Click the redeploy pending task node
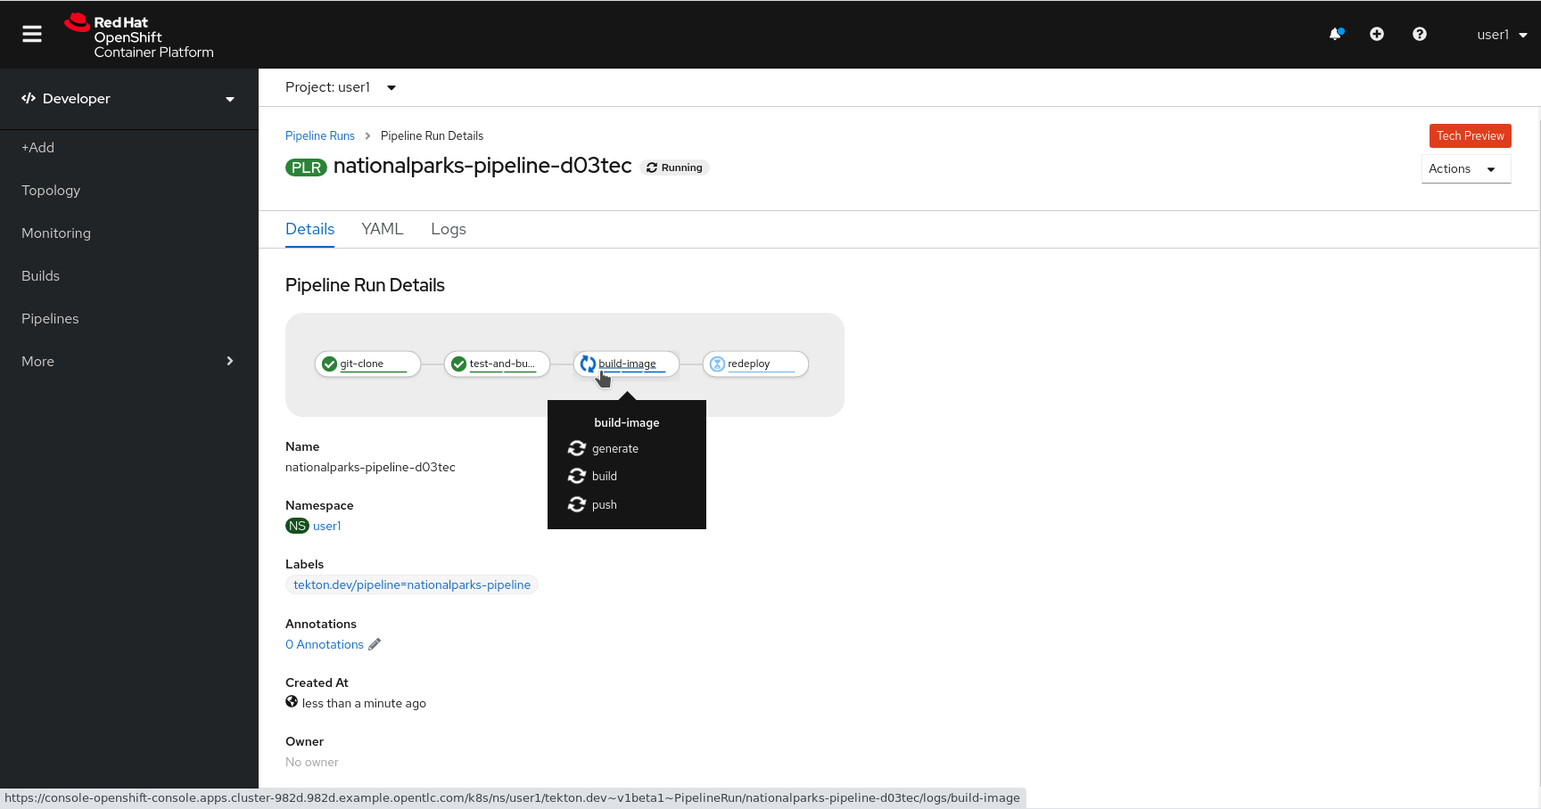The width and height of the screenshot is (1541, 809). (x=755, y=364)
